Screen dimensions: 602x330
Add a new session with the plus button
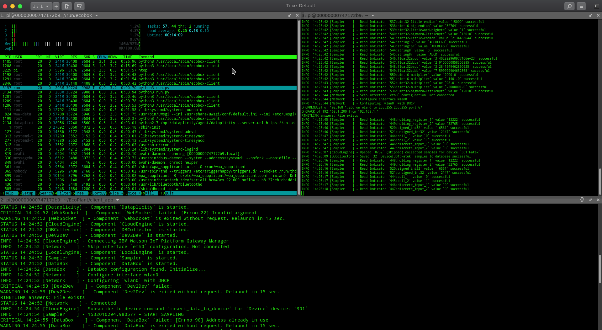tap(56, 6)
